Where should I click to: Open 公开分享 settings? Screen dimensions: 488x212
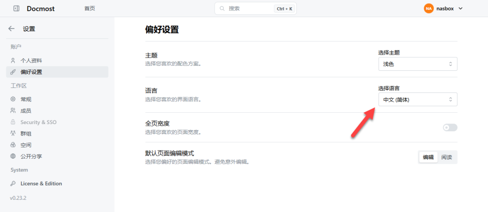(57, 156)
